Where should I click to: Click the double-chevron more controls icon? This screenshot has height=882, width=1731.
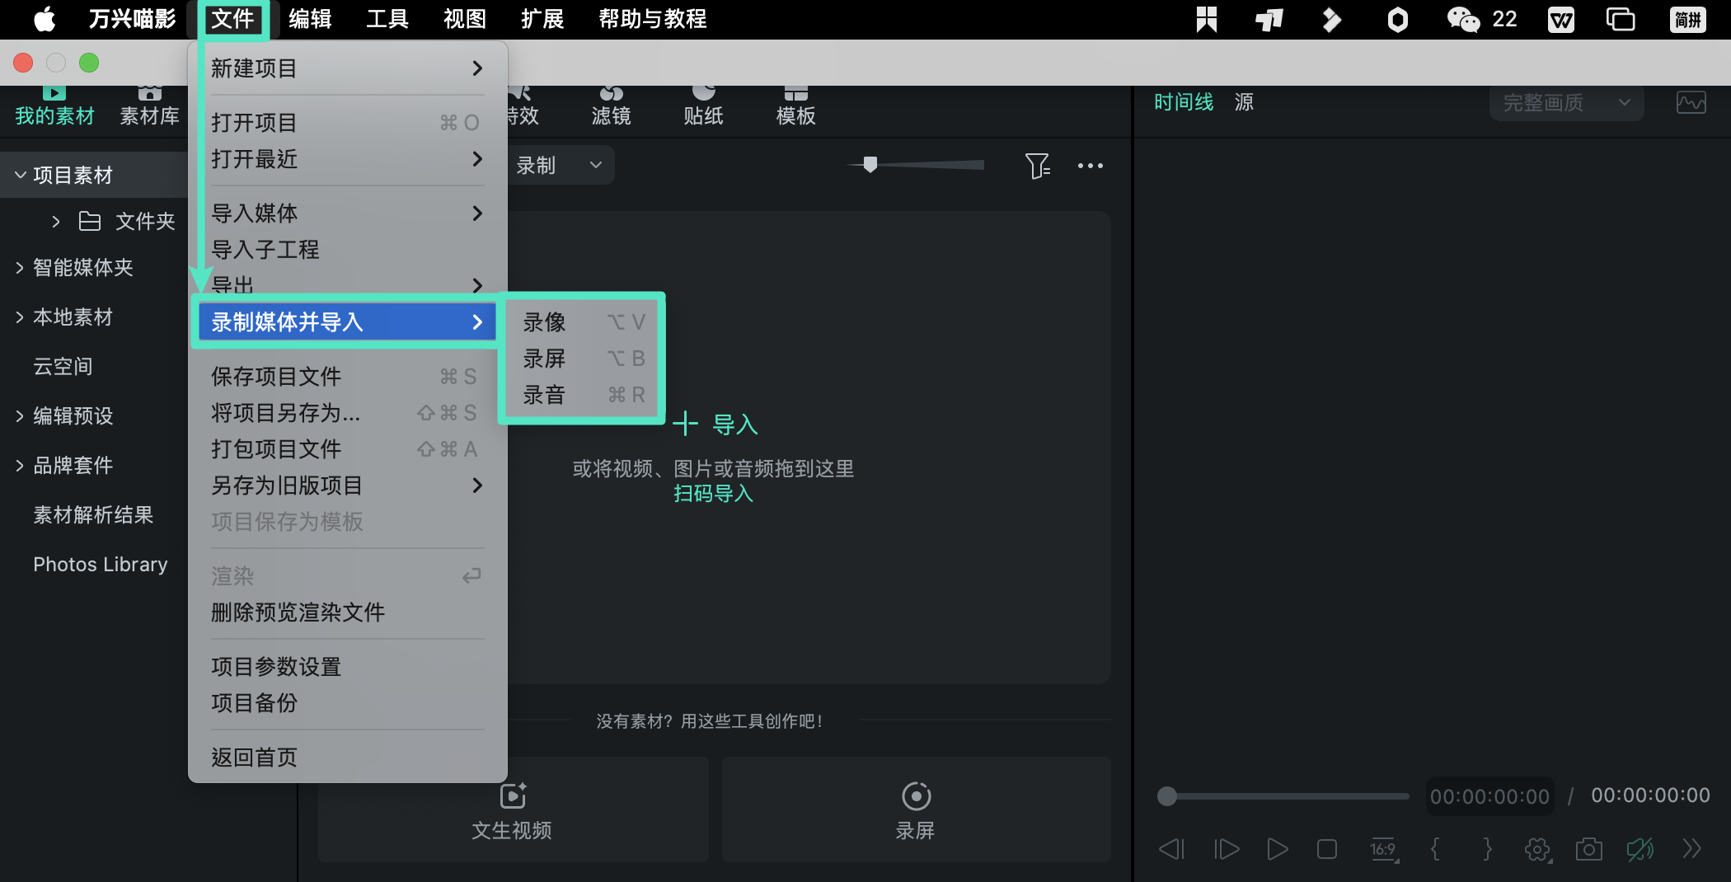tap(1691, 848)
